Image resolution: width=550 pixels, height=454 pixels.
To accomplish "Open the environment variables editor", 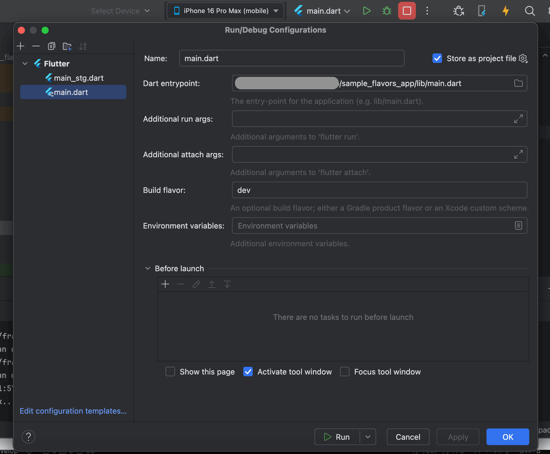I will [518, 226].
